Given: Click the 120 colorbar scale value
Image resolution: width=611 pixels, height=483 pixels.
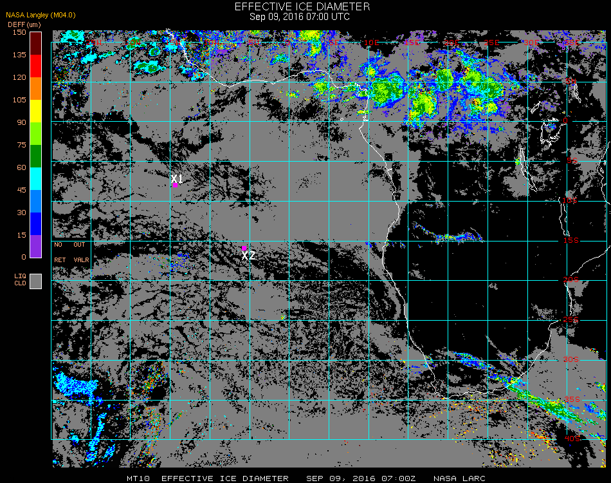Looking at the screenshot, I should coord(19,77).
